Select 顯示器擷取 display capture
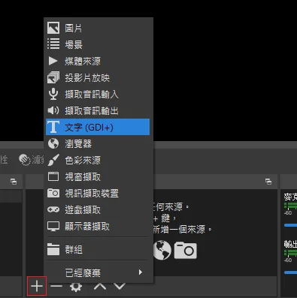The image size is (297, 298). (98, 226)
